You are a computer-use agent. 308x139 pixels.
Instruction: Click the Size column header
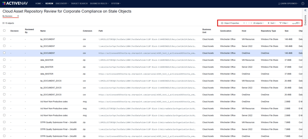287,31
